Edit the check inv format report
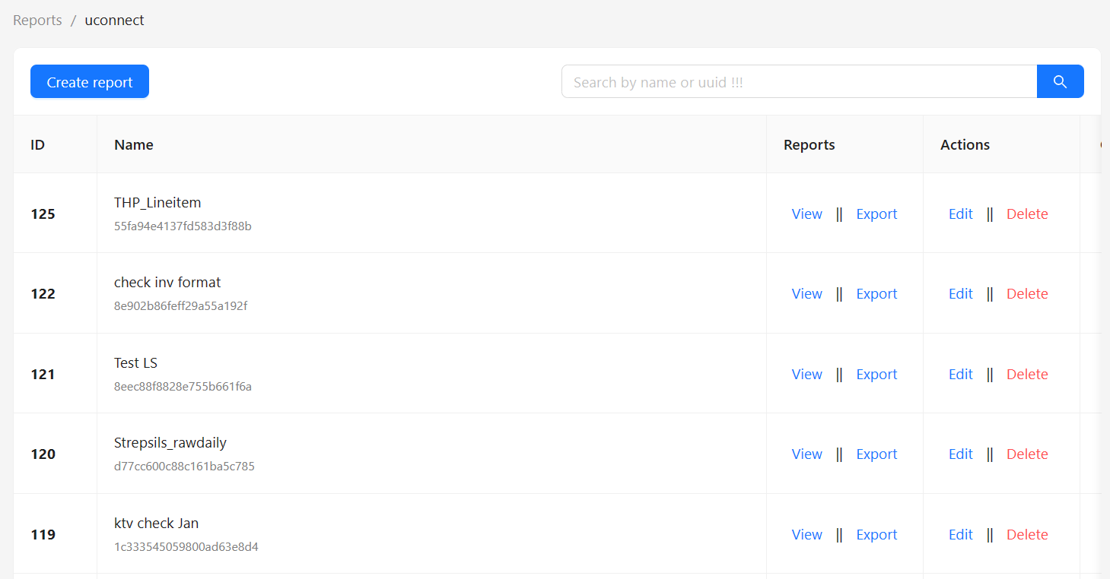1110x579 pixels. click(x=960, y=293)
